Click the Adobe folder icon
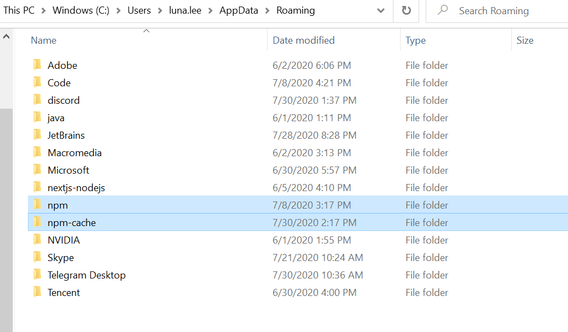The width and height of the screenshot is (568, 332). pyautogui.click(x=37, y=65)
